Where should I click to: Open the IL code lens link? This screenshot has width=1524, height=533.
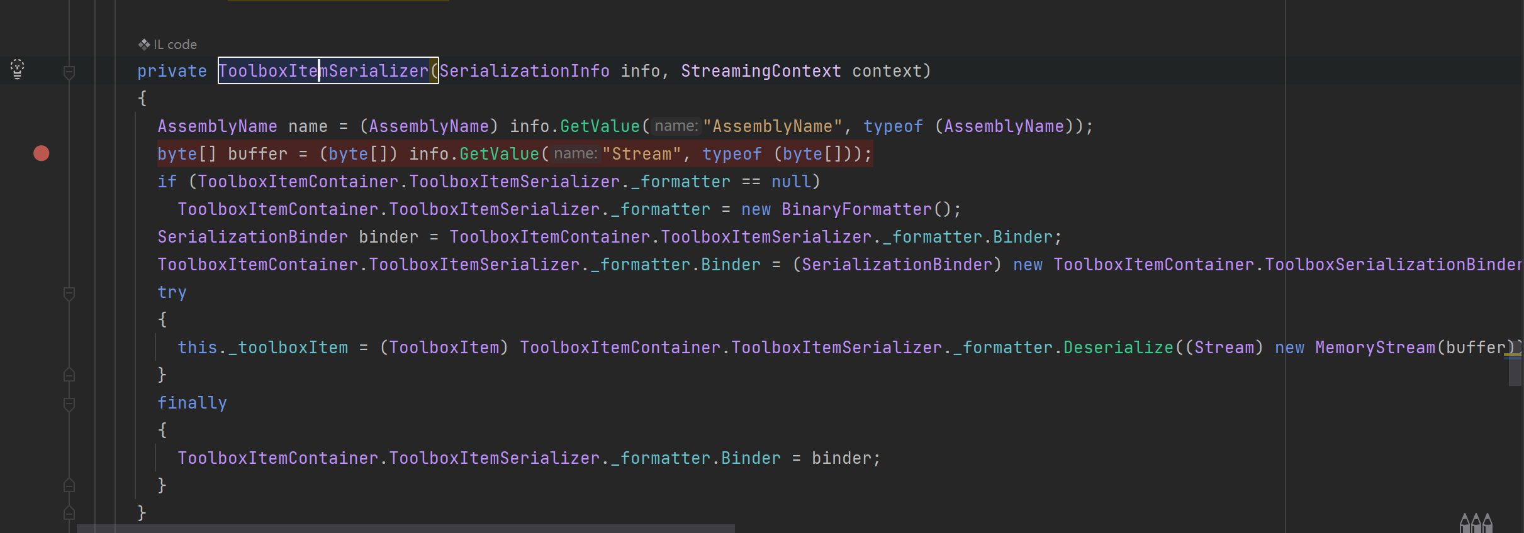tap(175, 45)
